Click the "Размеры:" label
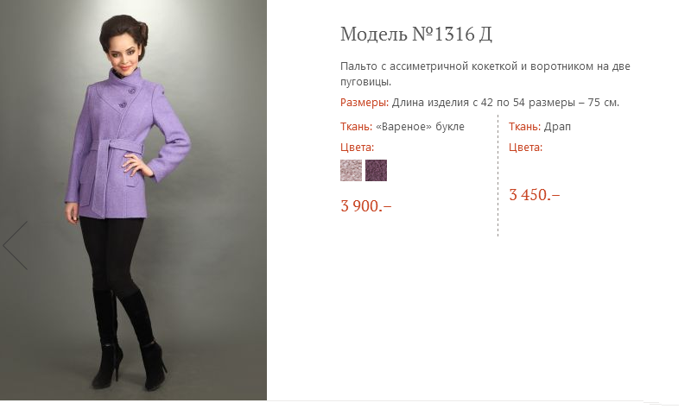The height and width of the screenshot is (409, 691). 365,103
